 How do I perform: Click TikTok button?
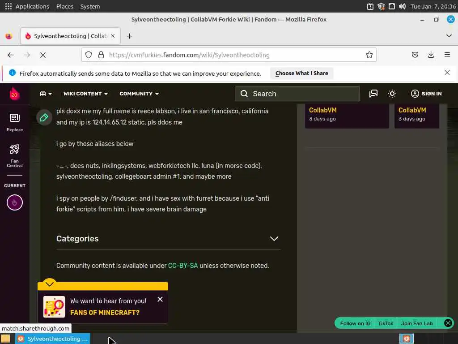point(386,323)
